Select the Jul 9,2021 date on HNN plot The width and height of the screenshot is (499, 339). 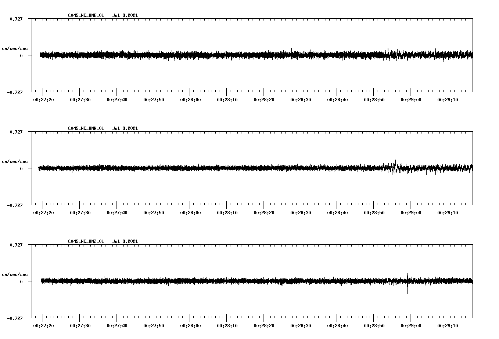(x=125, y=128)
